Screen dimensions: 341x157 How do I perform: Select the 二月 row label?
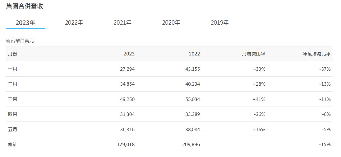[x=13, y=84]
